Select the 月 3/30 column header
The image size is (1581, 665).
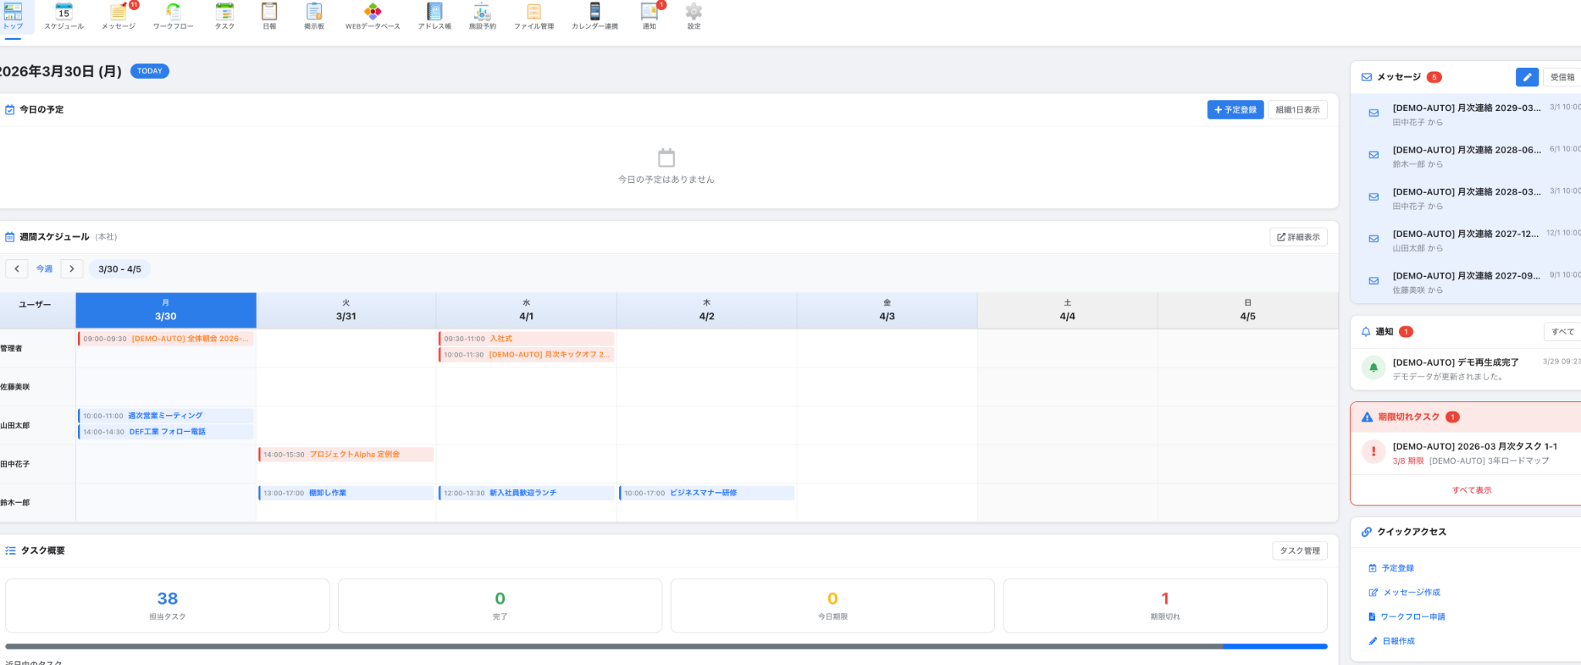pos(166,310)
